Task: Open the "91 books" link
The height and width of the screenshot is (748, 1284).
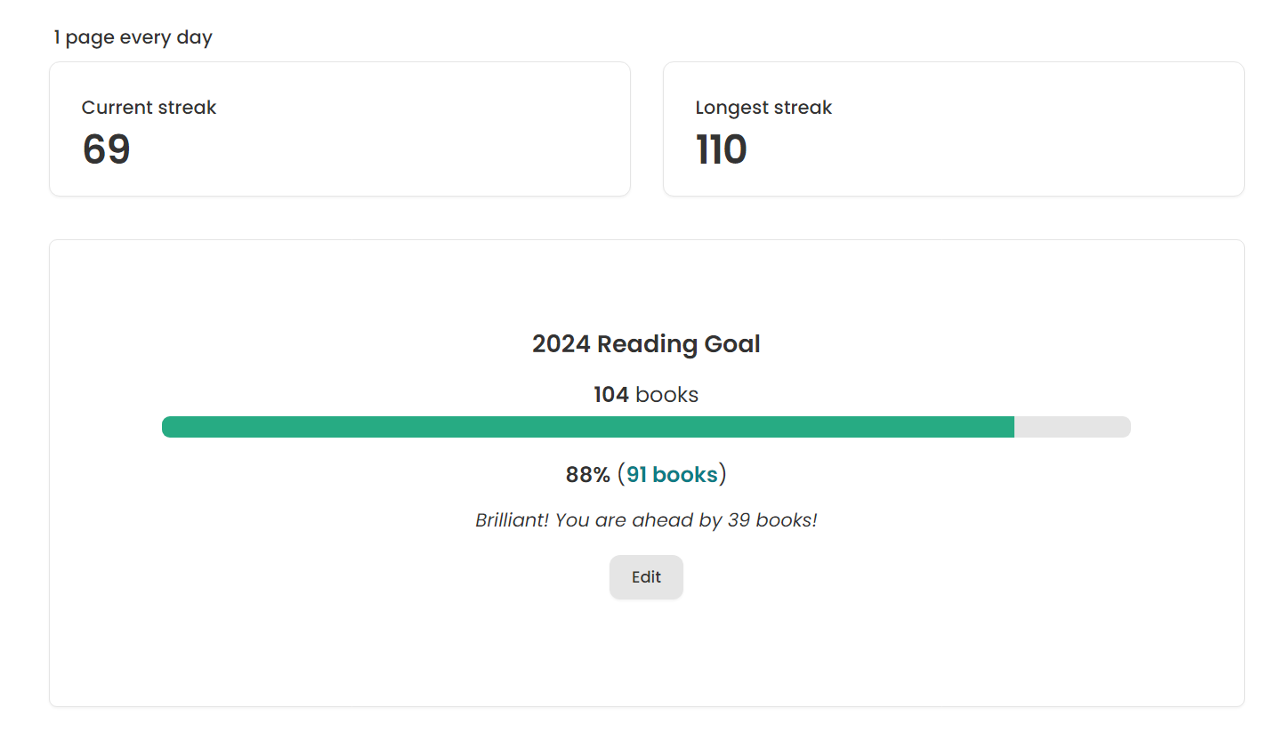Action: pos(672,475)
